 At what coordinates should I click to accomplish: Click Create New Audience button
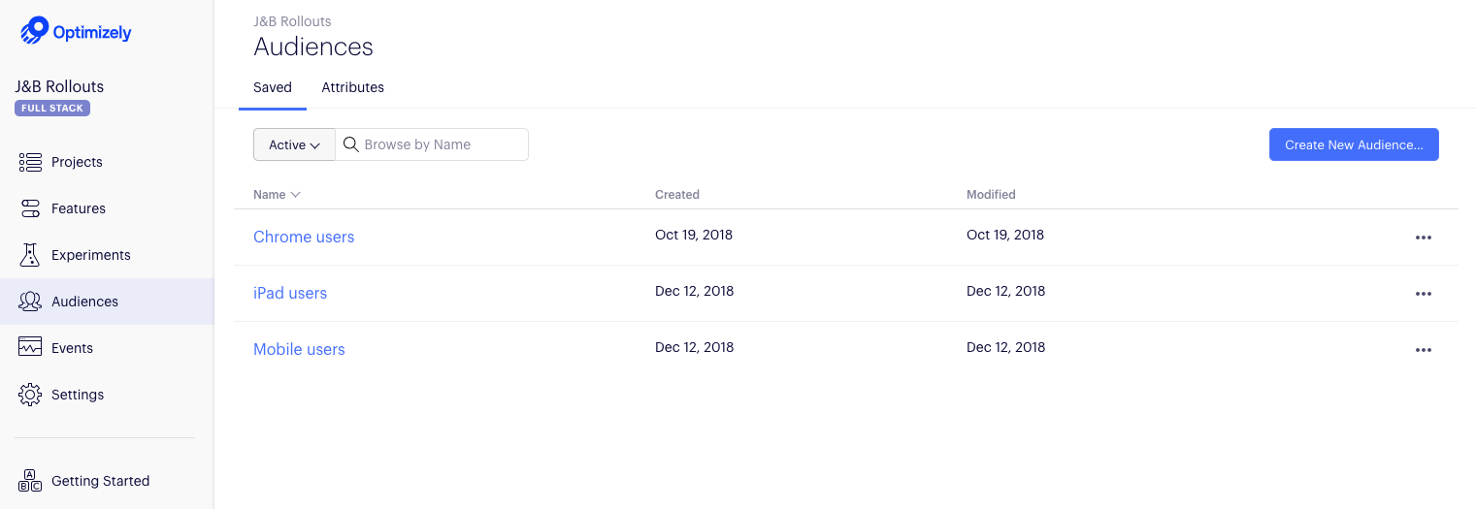pyautogui.click(x=1354, y=144)
